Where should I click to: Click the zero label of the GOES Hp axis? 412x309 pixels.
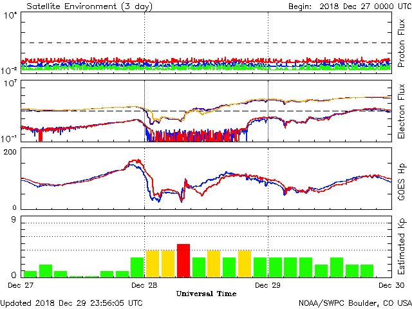click(14, 207)
